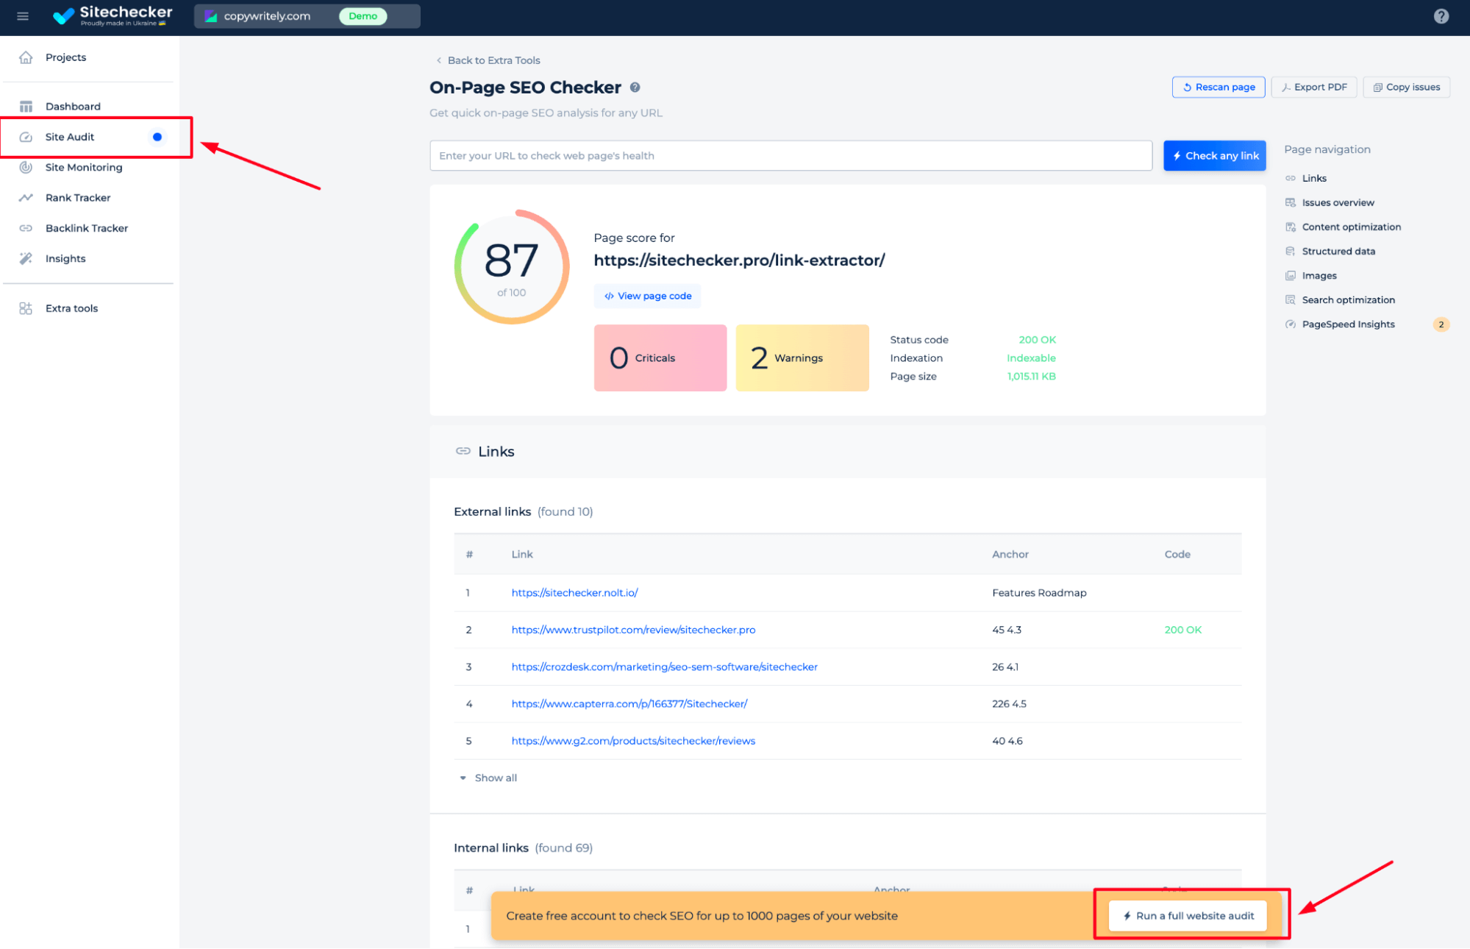The image size is (1470, 949).
Task: Open the help question mark icon in header
Action: 1441,16
